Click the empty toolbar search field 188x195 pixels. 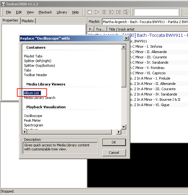coord(156,12)
